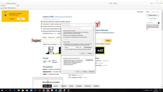The image size is (163, 92).
Task: Open the browser Favorites star icon
Action: coord(157,3)
